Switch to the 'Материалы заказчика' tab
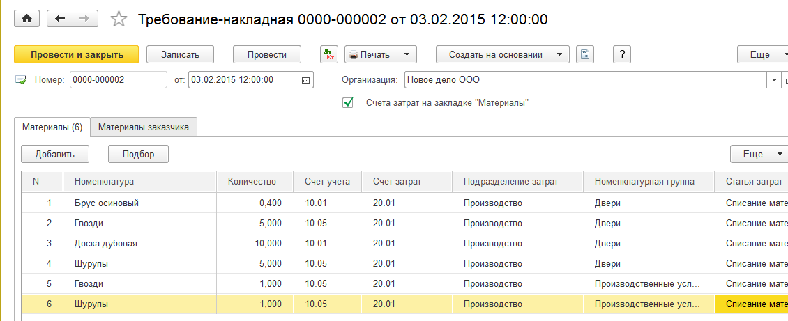788x321 pixels. pyautogui.click(x=144, y=127)
